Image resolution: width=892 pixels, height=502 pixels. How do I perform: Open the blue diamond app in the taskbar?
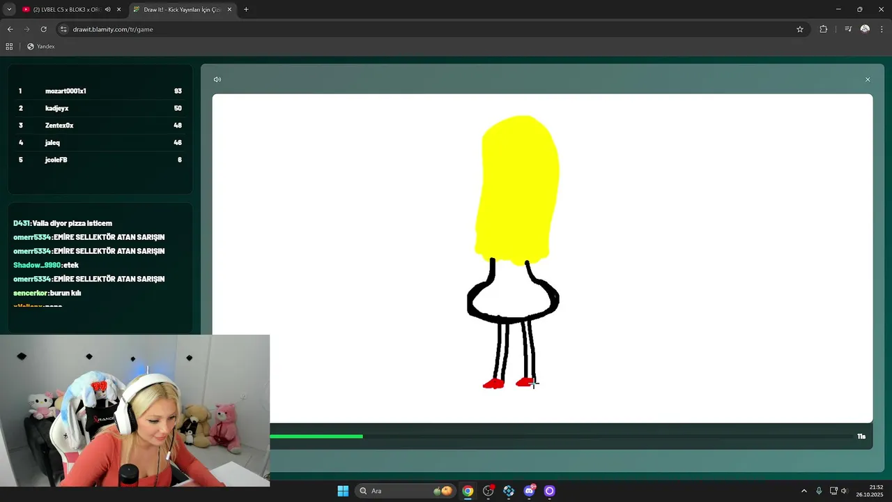[509, 491]
